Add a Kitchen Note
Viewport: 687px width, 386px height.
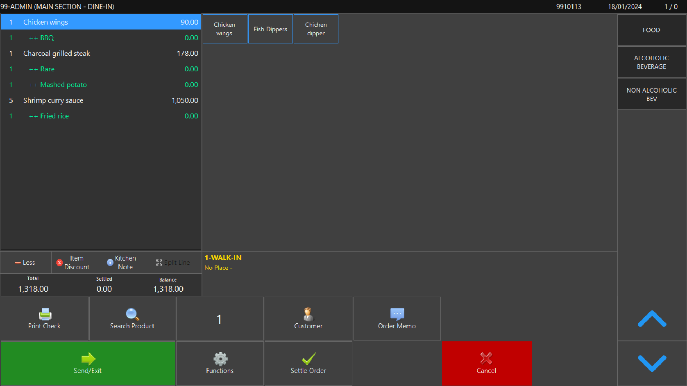click(125, 262)
